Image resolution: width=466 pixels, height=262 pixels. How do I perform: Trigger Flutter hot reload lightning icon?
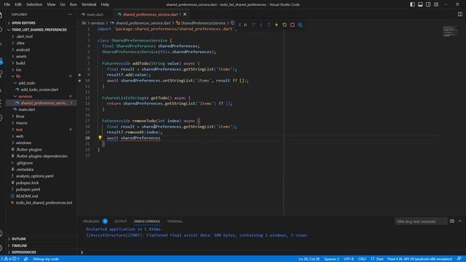pyautogui.click(x=277, y=25)
